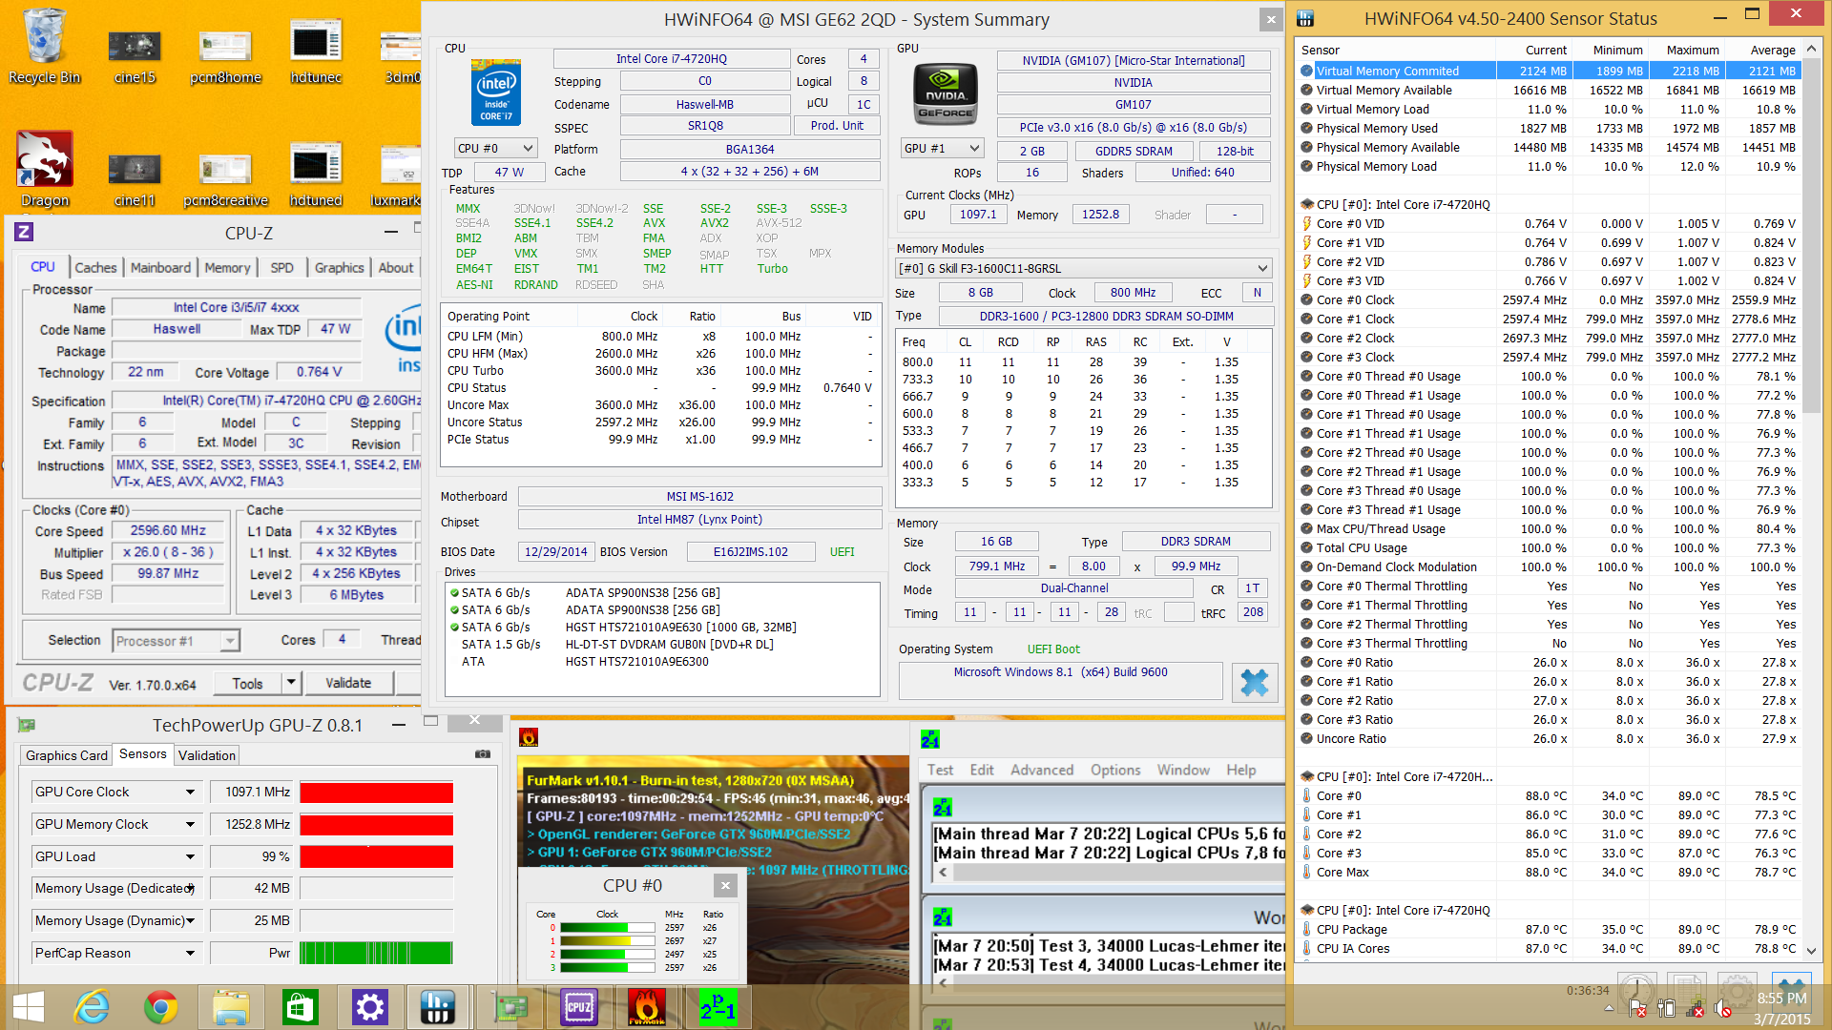Click Sensor Status scroll-down arrow
Image resolution: width=1832 pixels, height=1030 pixels.
[1811, 951]
